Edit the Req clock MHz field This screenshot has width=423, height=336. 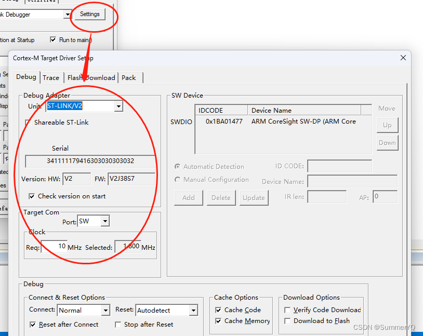(x=54, y=246)
